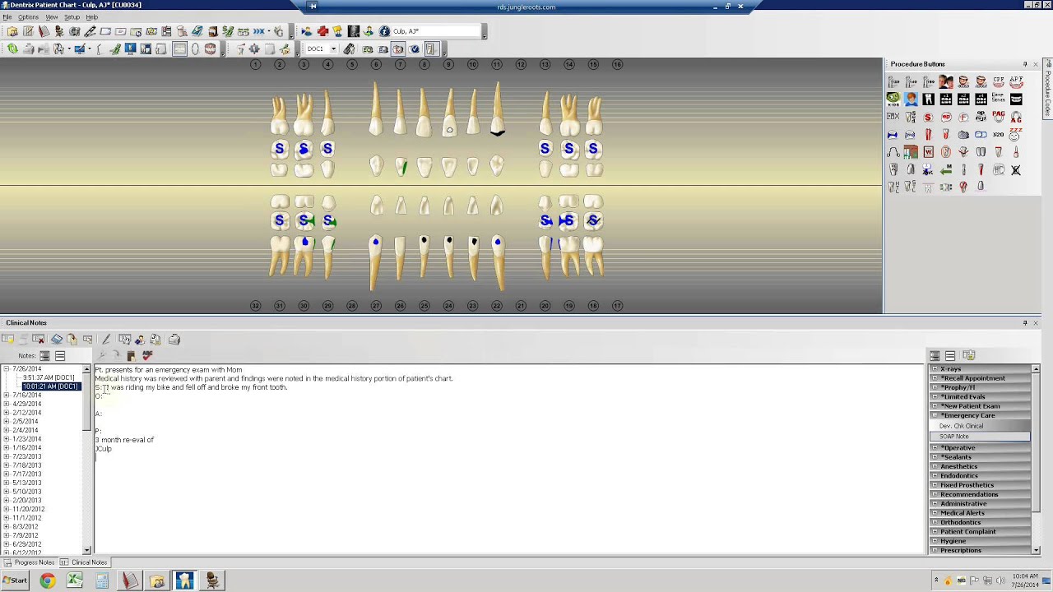Open Excel from the taskbar
The image size is (1053, 592).
pyautogui.click(x=75, y=580)
